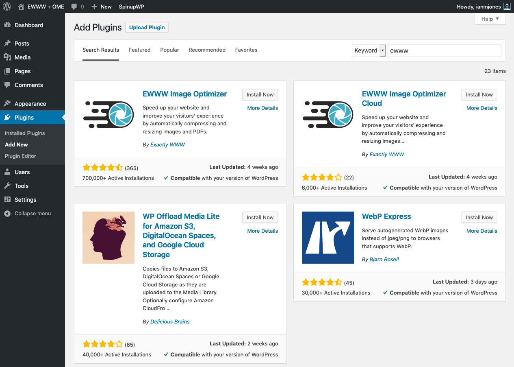Viewport: 514px width, 367px height.
Task: Click the star rating for WebP Express
Action: [322, 282]
